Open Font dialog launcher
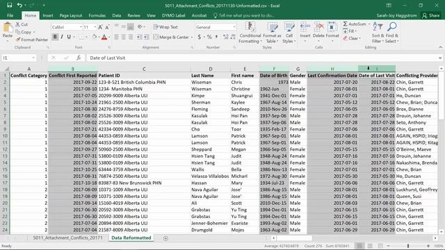The width and height of the screenshot is (445, 250). point(109,47)
